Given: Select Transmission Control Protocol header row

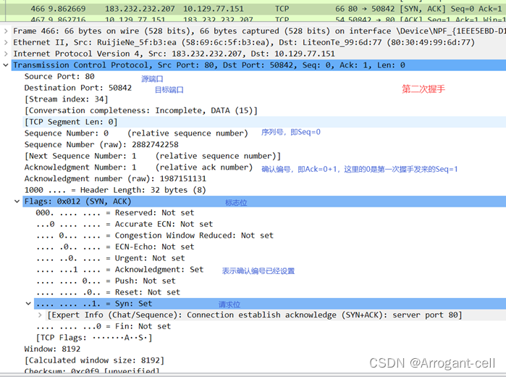Looking at the screenshot, I should click(259, 65).
